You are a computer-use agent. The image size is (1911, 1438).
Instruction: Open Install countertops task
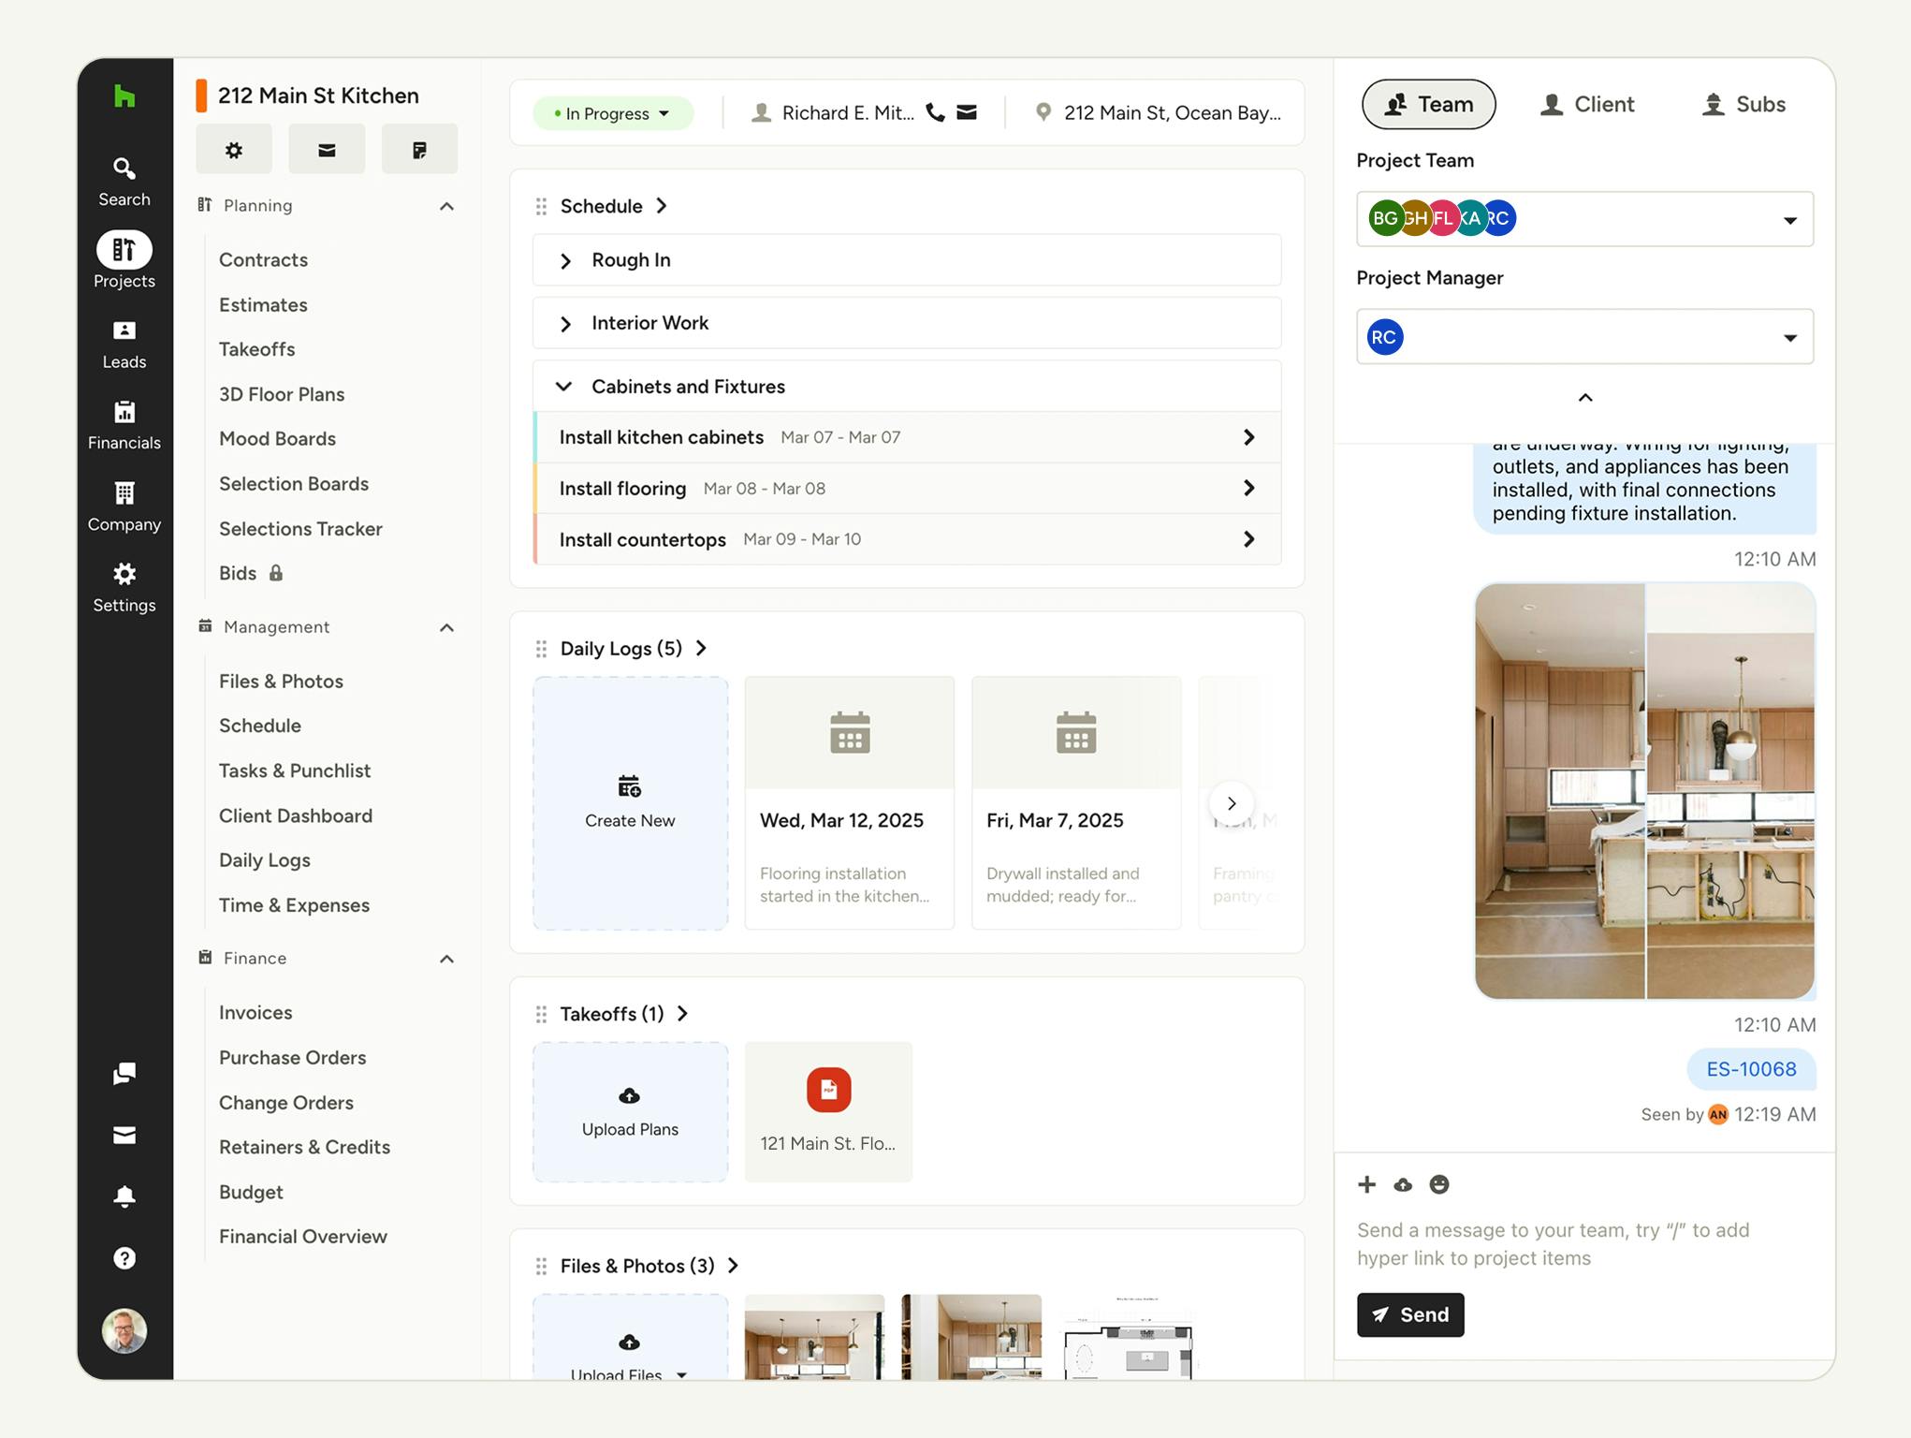pos(907,539)
